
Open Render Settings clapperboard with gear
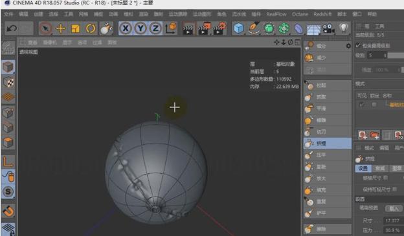pyautogui.click(x=219, y=28)
